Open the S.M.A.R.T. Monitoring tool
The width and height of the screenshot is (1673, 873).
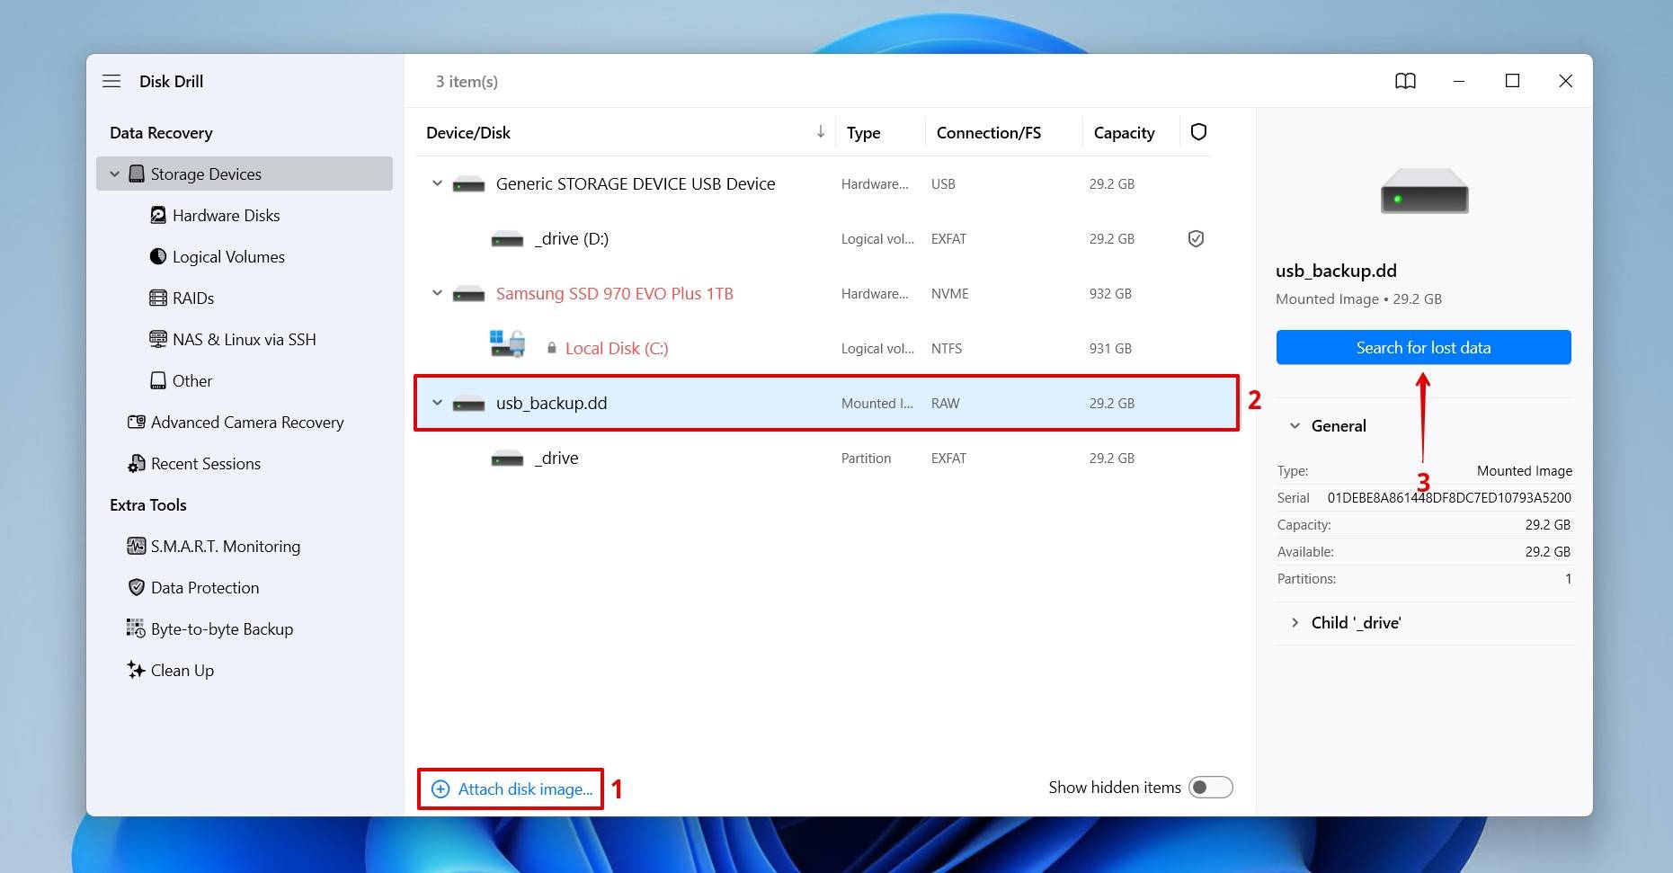point(225,546)
